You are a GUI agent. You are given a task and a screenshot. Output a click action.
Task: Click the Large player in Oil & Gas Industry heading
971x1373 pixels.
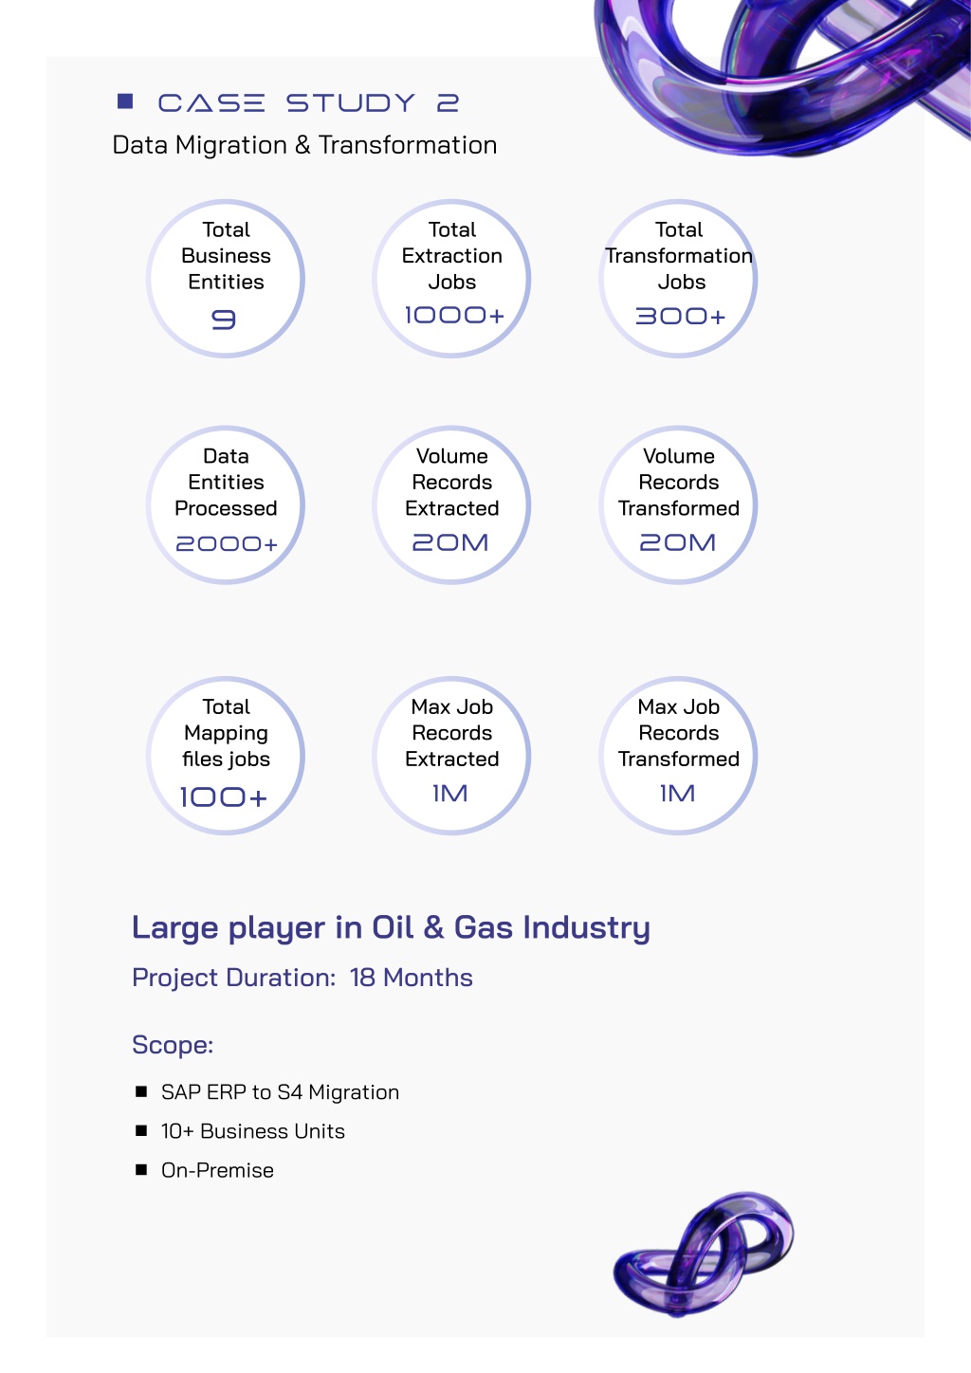point(391,927)
